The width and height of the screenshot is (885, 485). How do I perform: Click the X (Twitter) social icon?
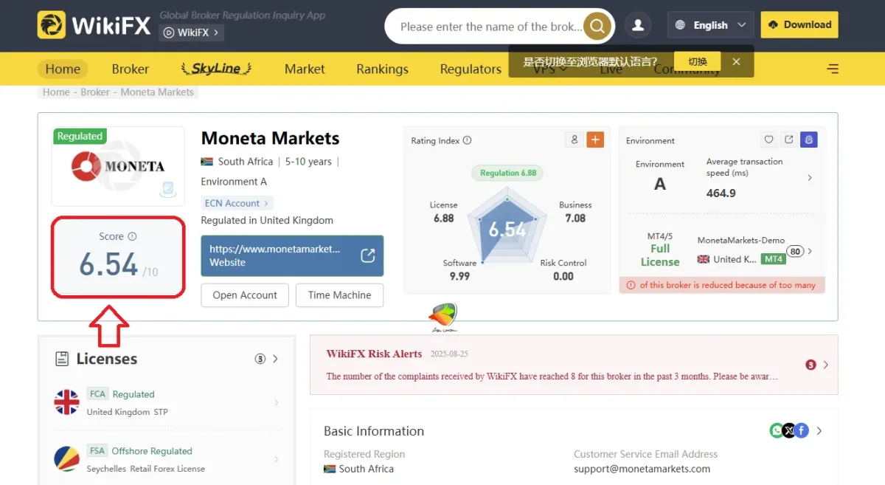click(789, 430)
